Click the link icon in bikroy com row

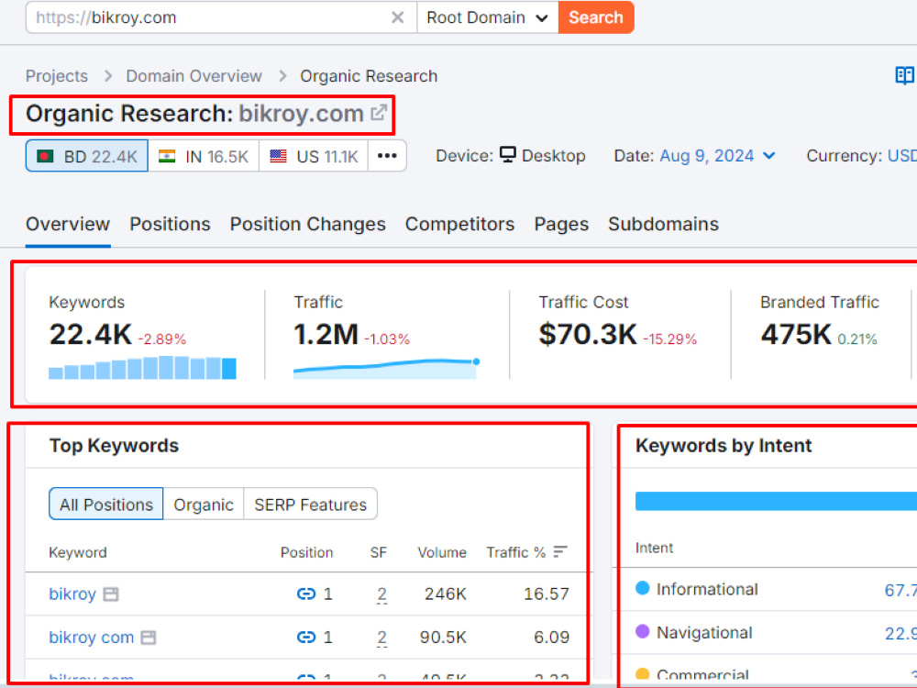click(306, 638)
